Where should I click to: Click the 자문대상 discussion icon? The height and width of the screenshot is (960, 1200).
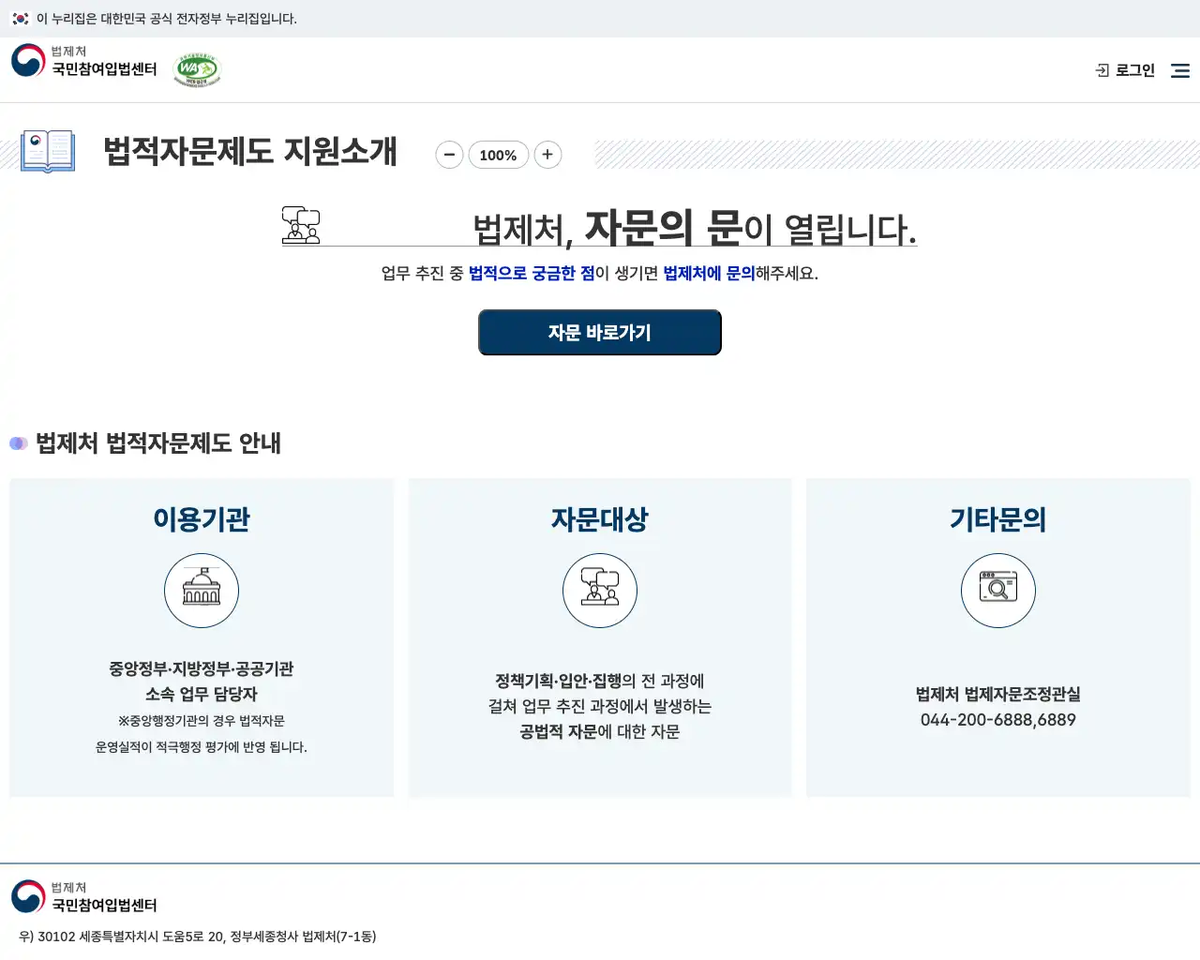600,591
